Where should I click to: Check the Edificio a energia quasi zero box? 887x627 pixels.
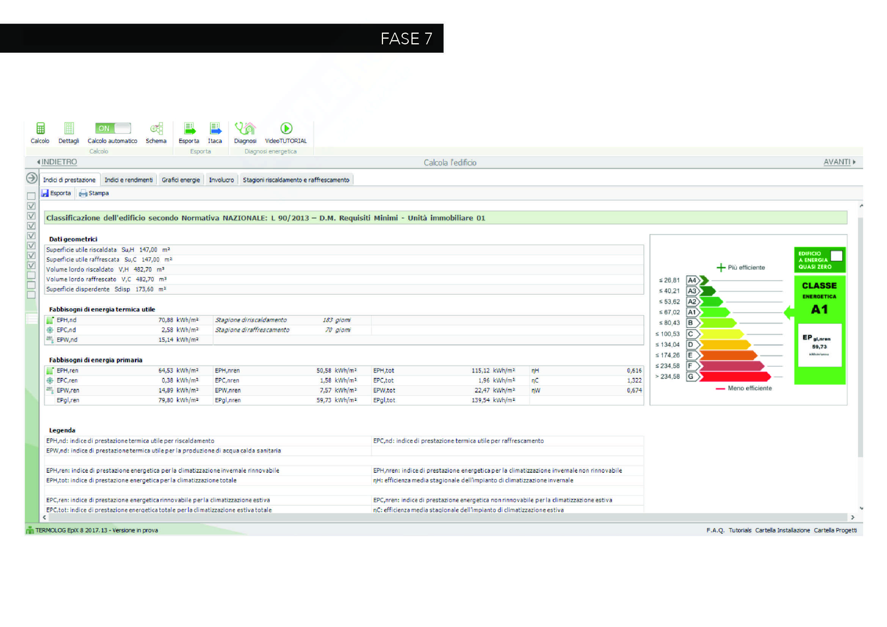837,256
